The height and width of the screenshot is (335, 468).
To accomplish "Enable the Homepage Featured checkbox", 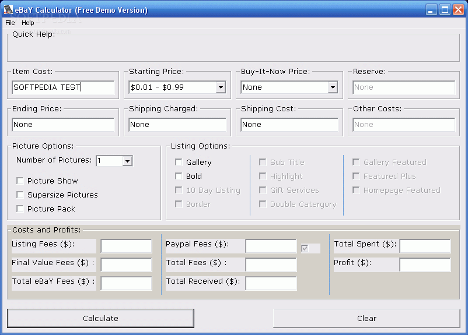I will (356, 190).
